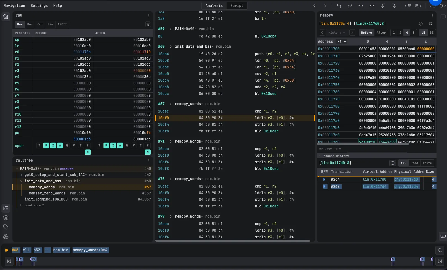Select the calltree icon in the left sidebar
This screenshot has width=447, height=270.
[6, 208]
